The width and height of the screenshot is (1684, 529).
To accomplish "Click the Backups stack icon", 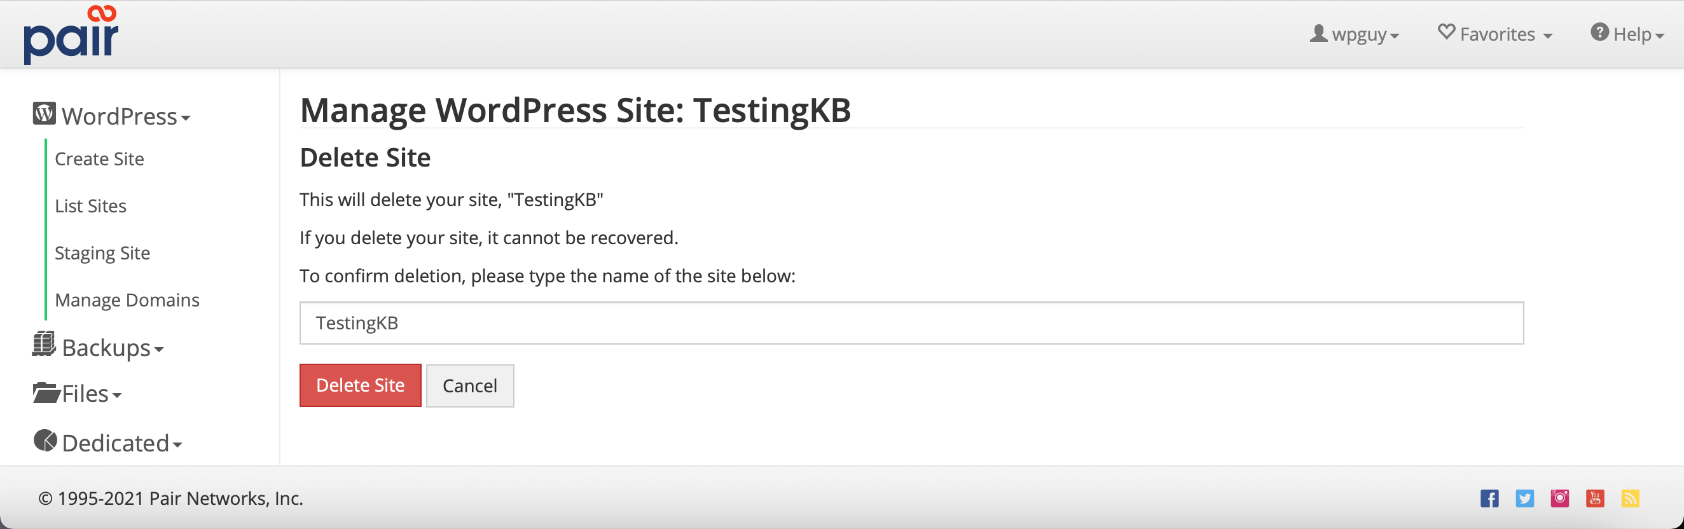I will (x=44, y=345).
